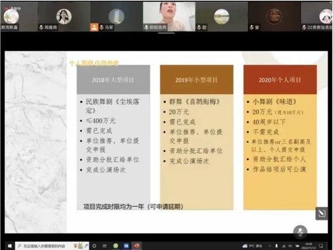Click the annotation pencil icon
This screenshot has width=333, height=250.
click(x=321, y=214)
